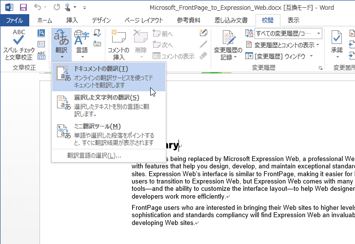Open 変更履歴 group dialog launcher
355x244 pixels.
[x=320, y=68]
